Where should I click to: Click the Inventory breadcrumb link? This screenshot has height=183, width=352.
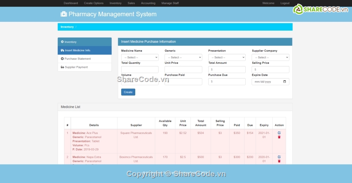pyautogui.click(x=67, y=27)
